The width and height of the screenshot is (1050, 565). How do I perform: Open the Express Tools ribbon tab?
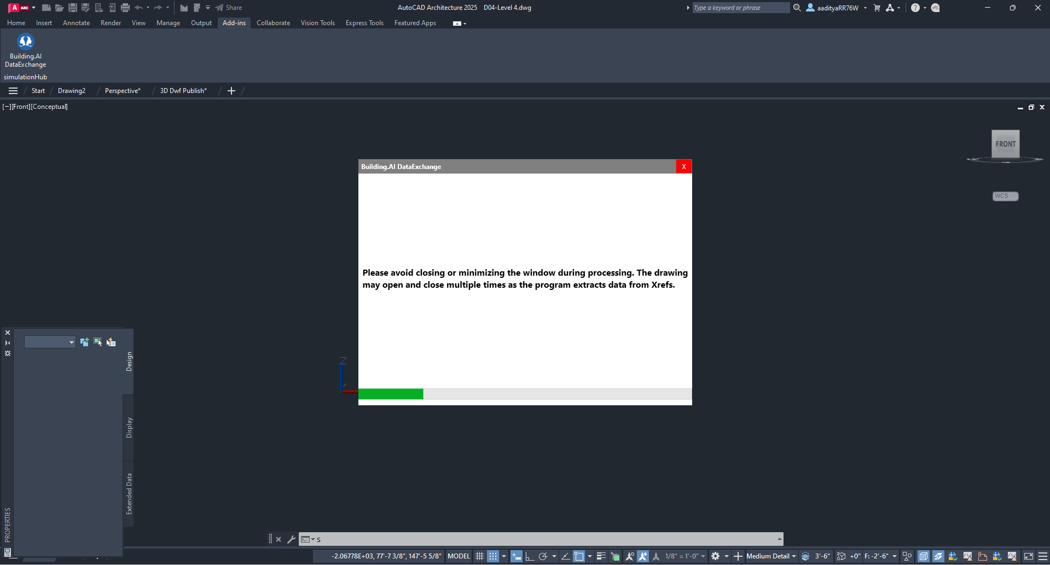pos(364,23)
